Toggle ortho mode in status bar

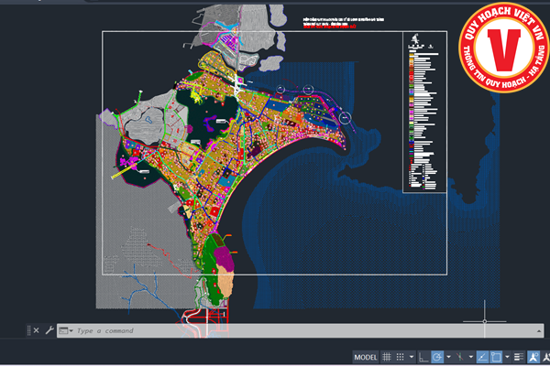(423, 357)
